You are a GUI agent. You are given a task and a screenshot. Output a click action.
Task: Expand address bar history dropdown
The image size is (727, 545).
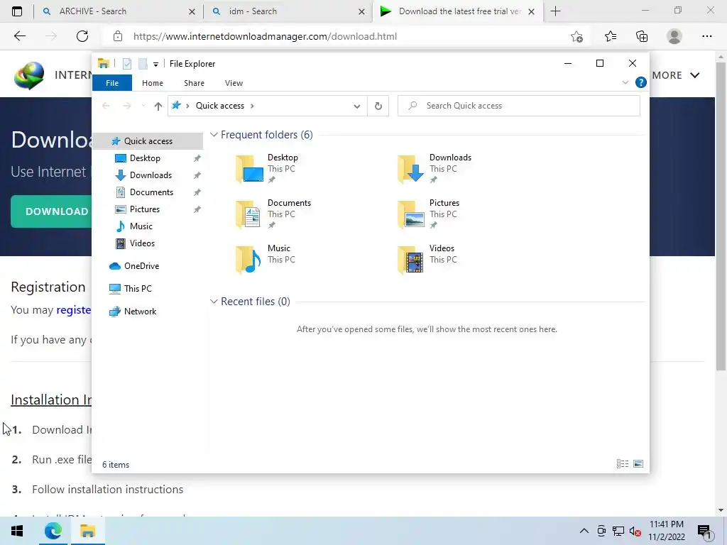point(356,106)
